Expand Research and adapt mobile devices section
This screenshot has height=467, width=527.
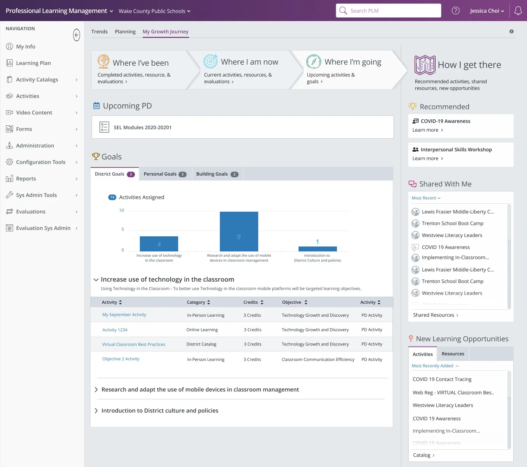(96, 390)
